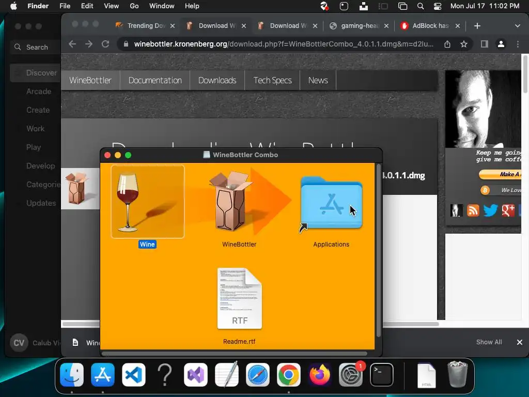
Task: Select the Readme.rtf document icon
Action: pos(240,298)
